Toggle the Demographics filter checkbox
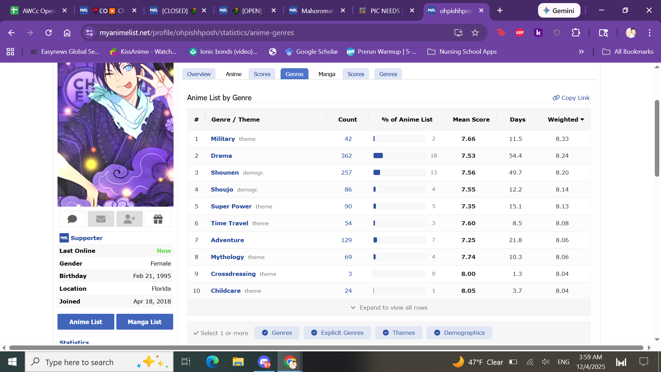661x372 pixels. point(459,333)
